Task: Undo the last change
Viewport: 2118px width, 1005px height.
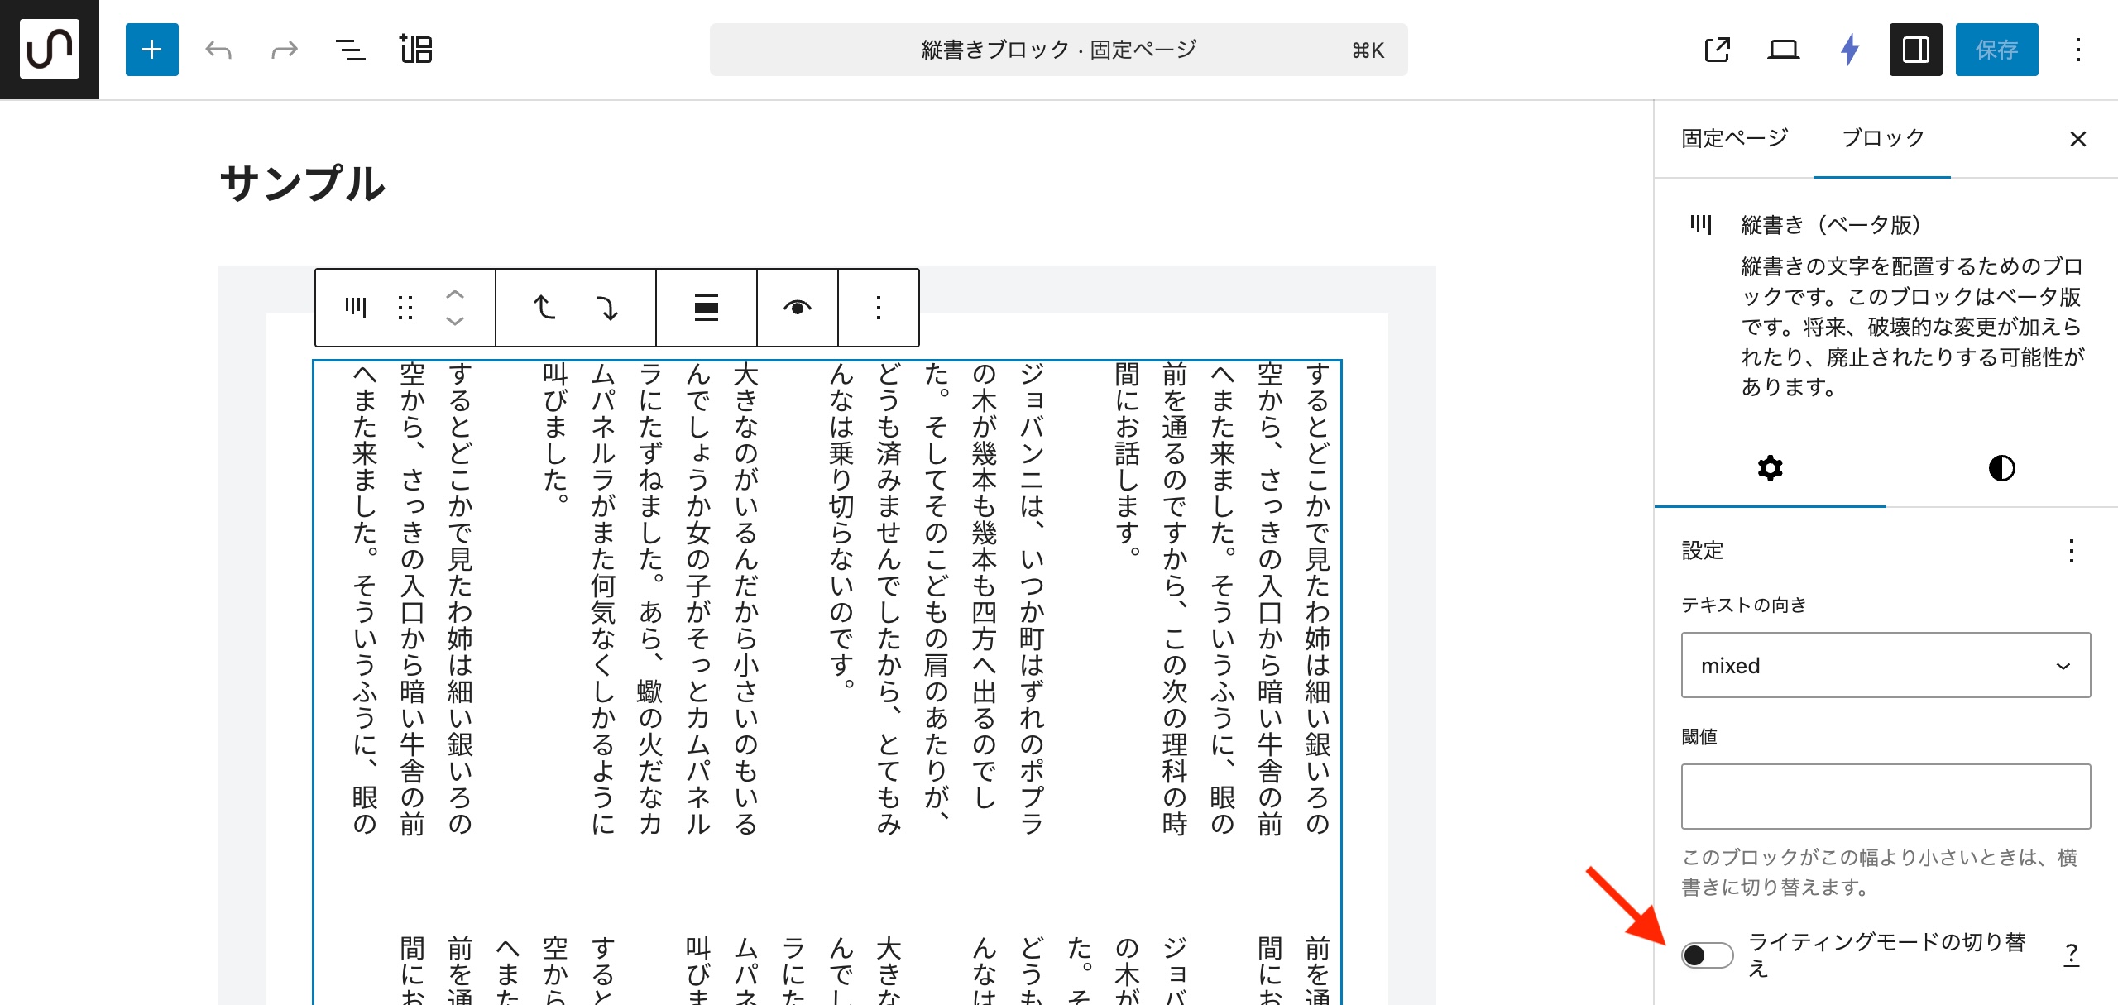Action: click(218, 50)
